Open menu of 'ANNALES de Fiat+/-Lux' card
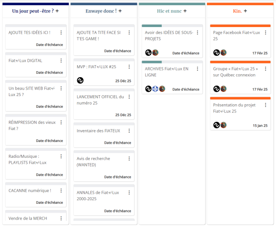276x229 pixels. 129,193
